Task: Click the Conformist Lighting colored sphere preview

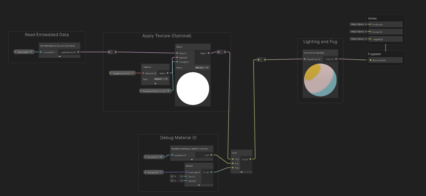Action: click(x=320, y=80)
